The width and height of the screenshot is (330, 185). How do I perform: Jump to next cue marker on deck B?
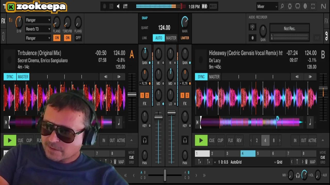(x=302, y=162)
